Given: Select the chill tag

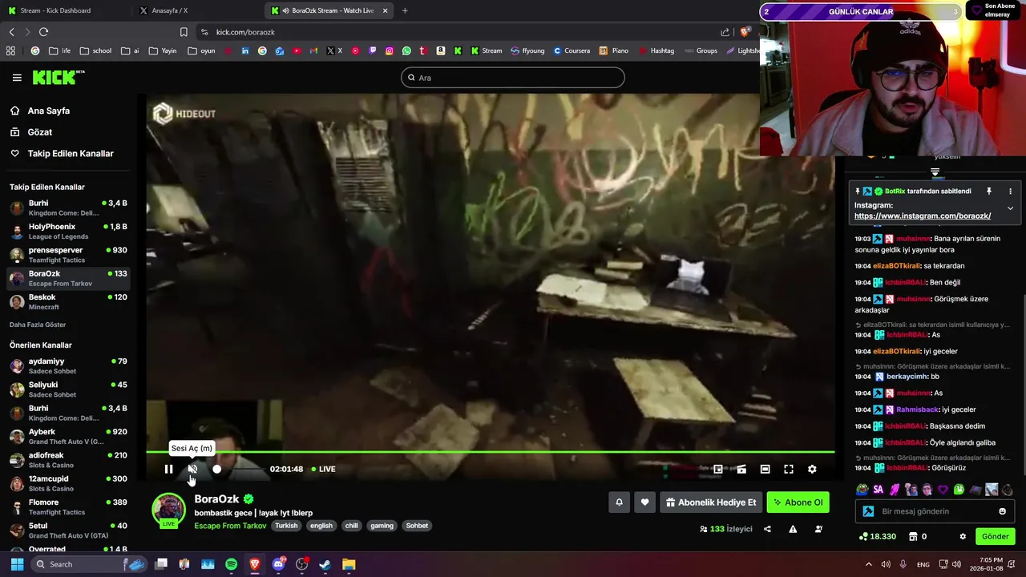Looking at the screenshot, I should (352, 526).
